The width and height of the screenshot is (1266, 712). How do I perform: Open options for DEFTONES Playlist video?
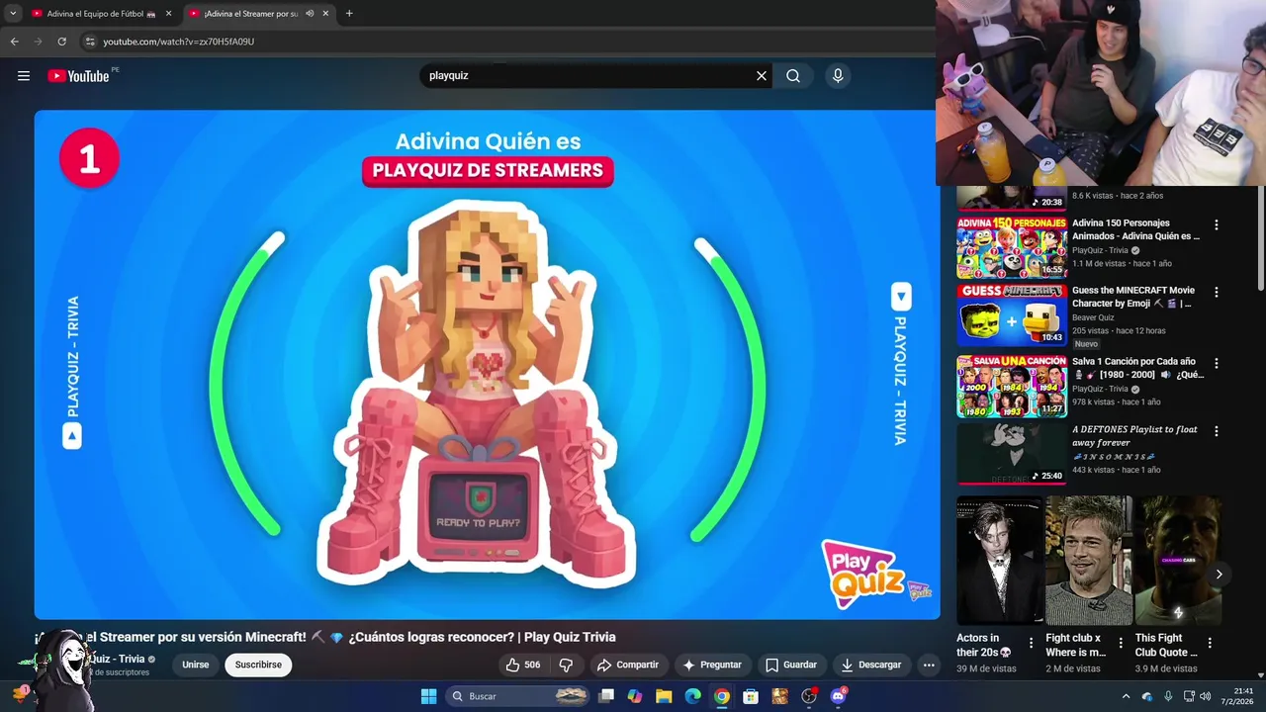[x=1217, y=431]
